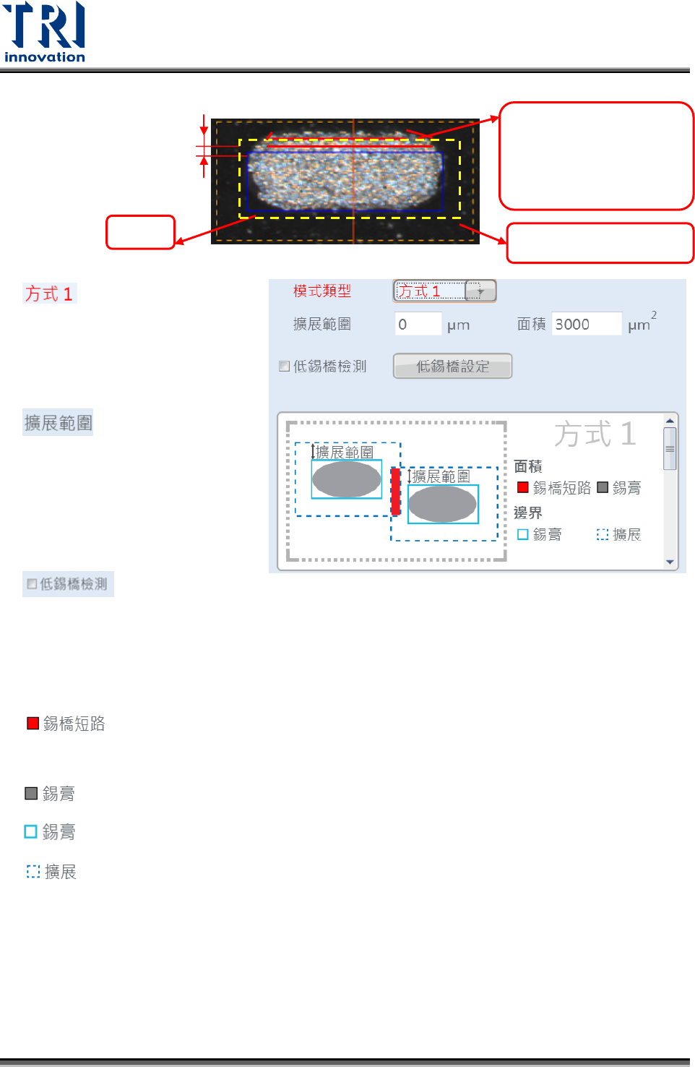Click gray 錫膏 area legend swatch in panel
This screenshot has width=695, height=1067.
tap(603, 487)
